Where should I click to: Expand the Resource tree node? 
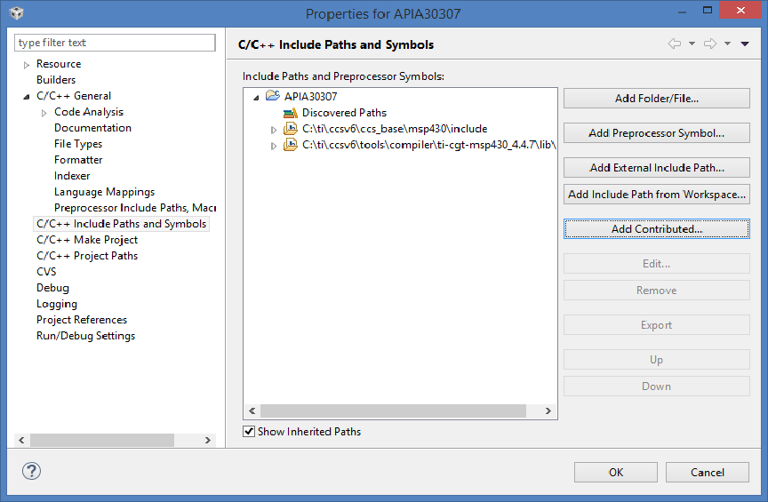point(27,65)
